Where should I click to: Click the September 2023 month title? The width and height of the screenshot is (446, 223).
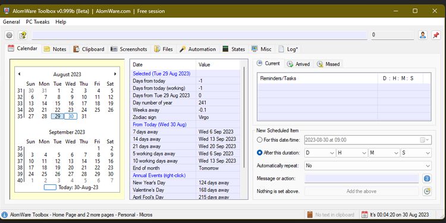point(67,132)
